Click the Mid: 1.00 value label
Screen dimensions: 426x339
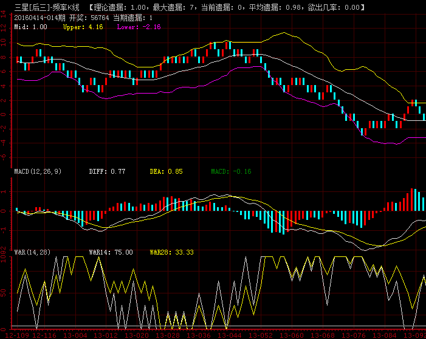30,27
